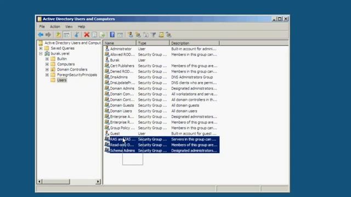Click the Filter funnel toolbar icon
This screenshot has width=351, height=197.
pyautogui.click(x=154, y=34)
